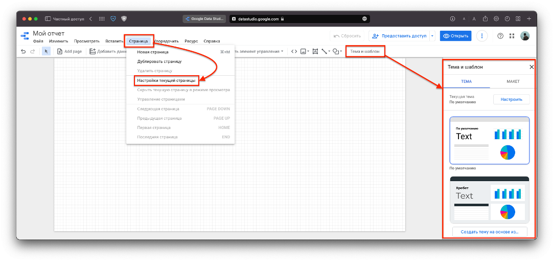Expand the элемент управления dropdown

[x=282, y=52]
